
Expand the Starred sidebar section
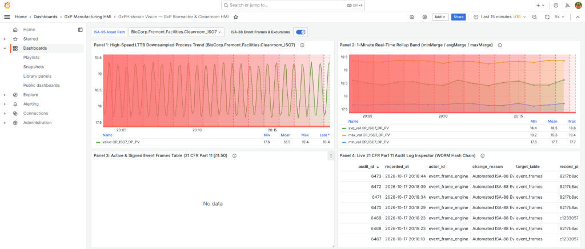[5, 39]
